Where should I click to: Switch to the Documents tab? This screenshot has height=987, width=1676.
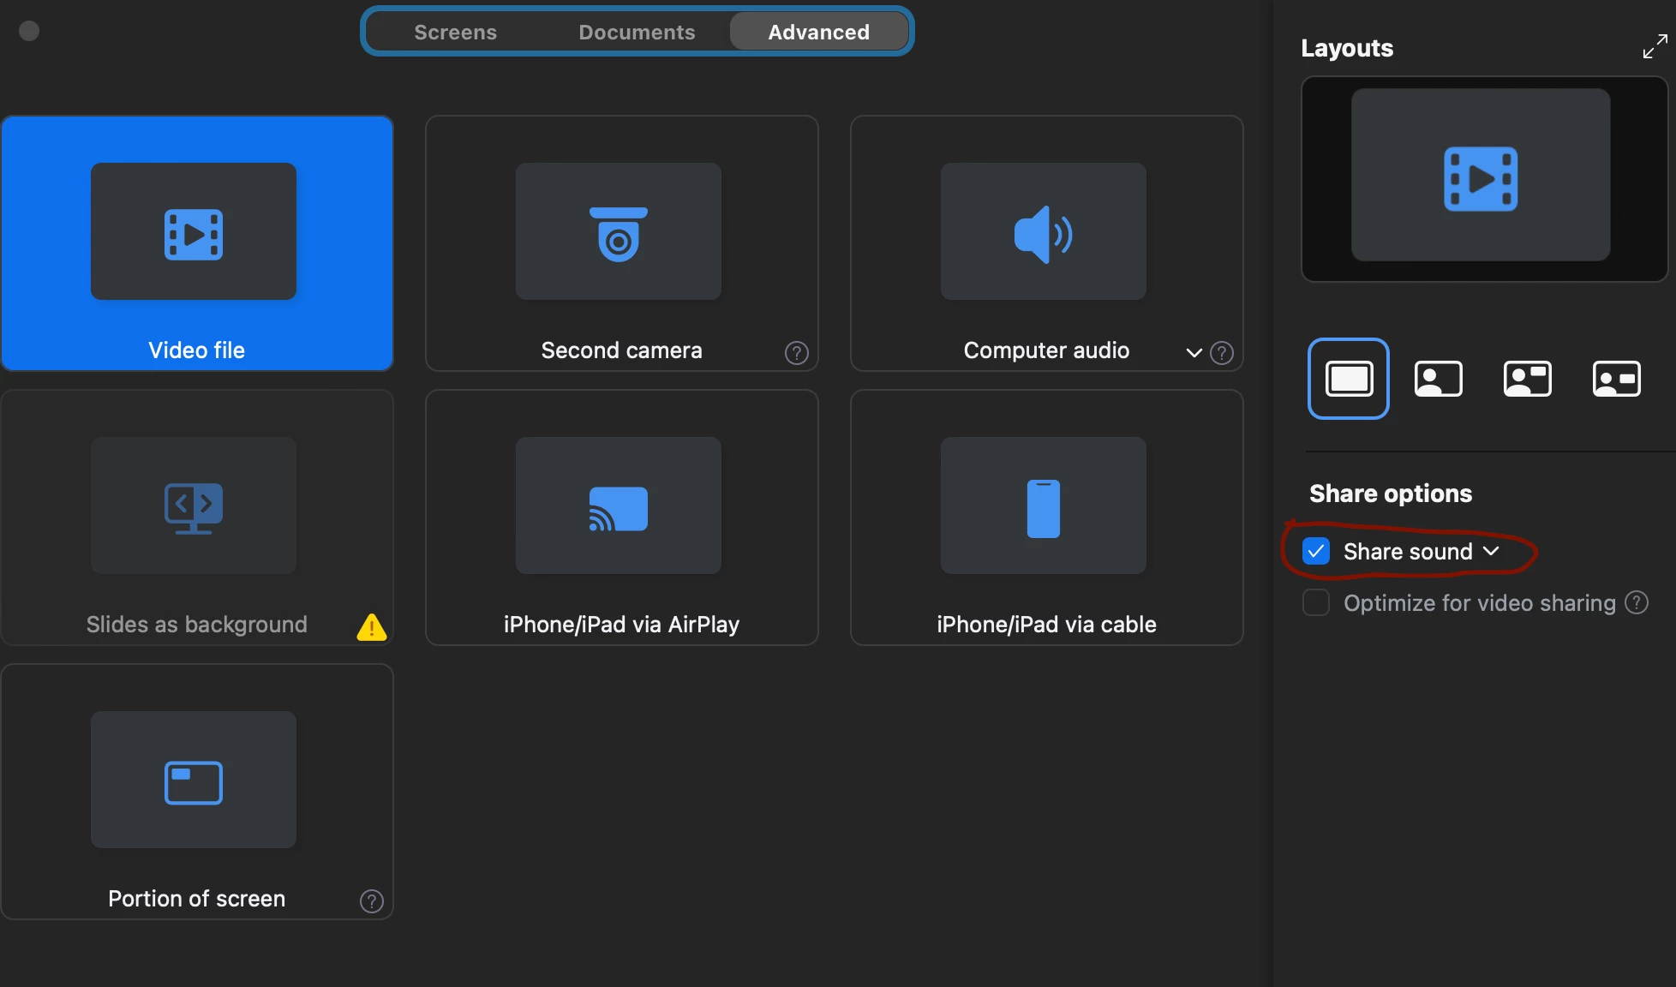pos(637,33)
